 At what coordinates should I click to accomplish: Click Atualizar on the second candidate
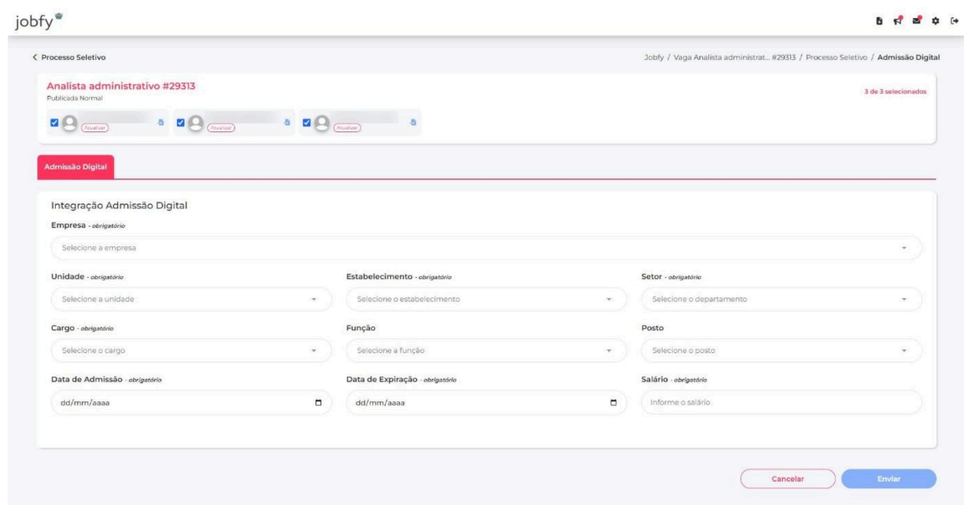coord(220,127)
